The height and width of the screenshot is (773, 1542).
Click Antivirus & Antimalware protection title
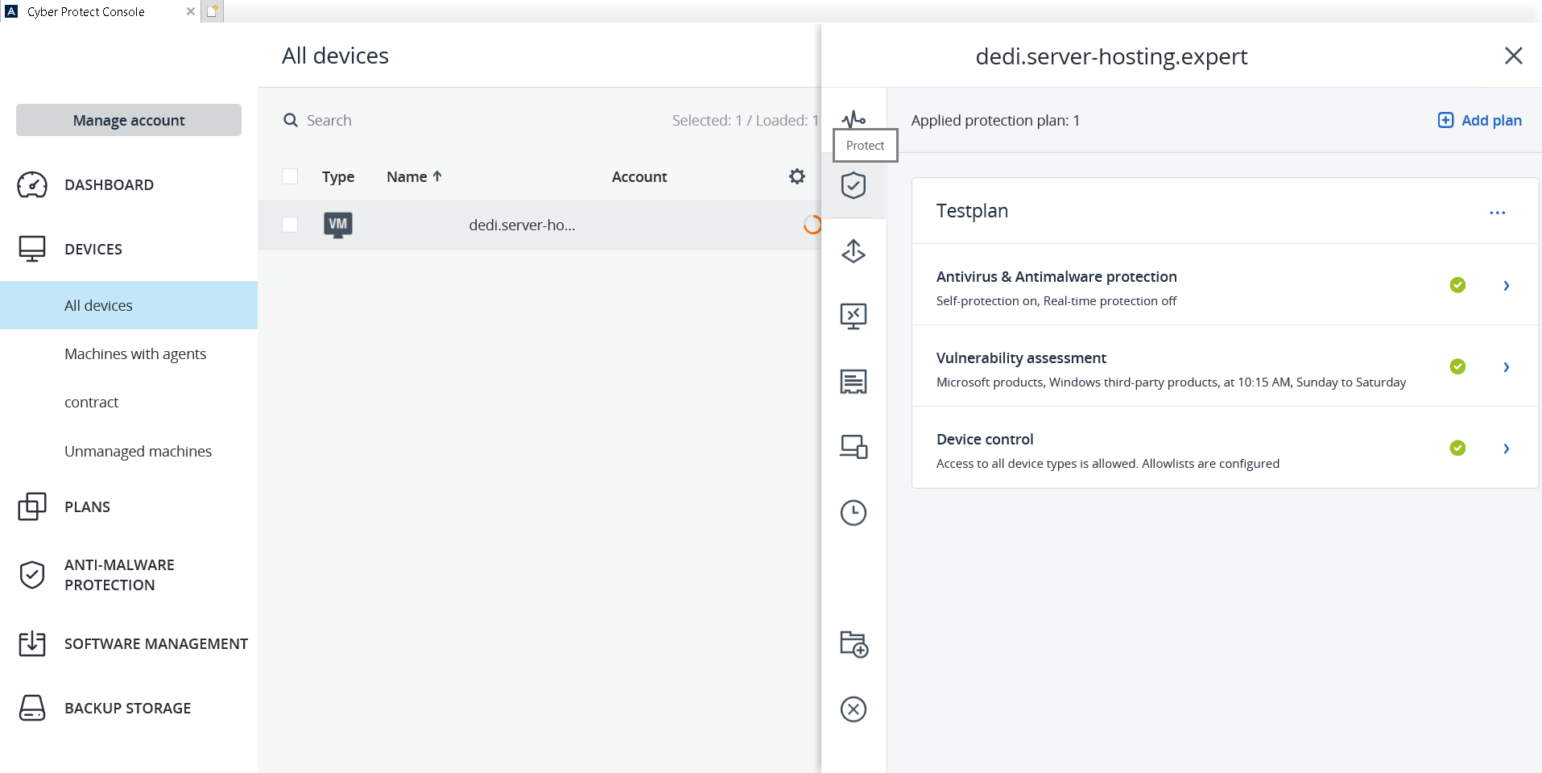pos(1056,276)
